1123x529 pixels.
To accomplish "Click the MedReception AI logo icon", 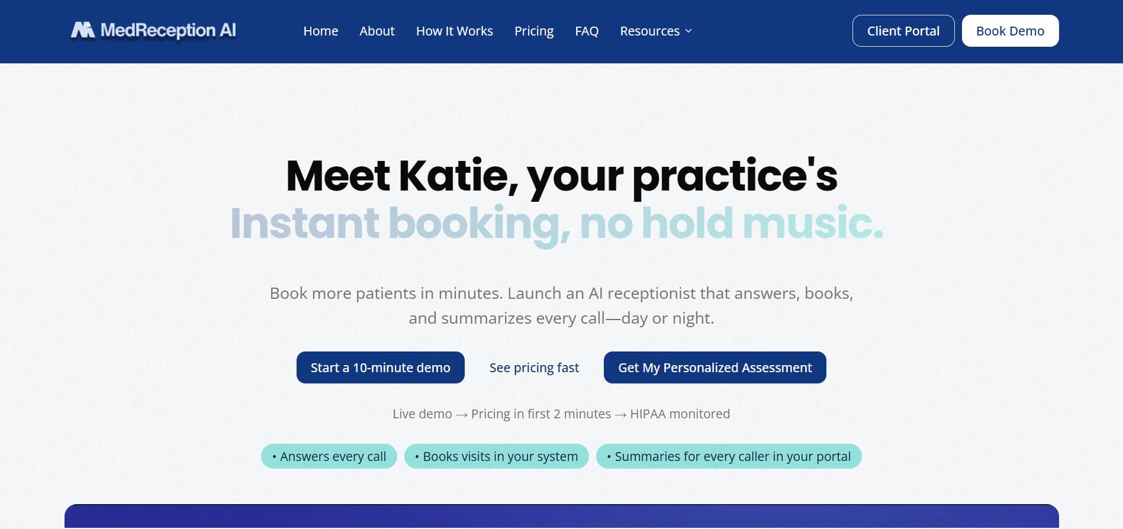I will pyautogui.click(x=83, y=30).
